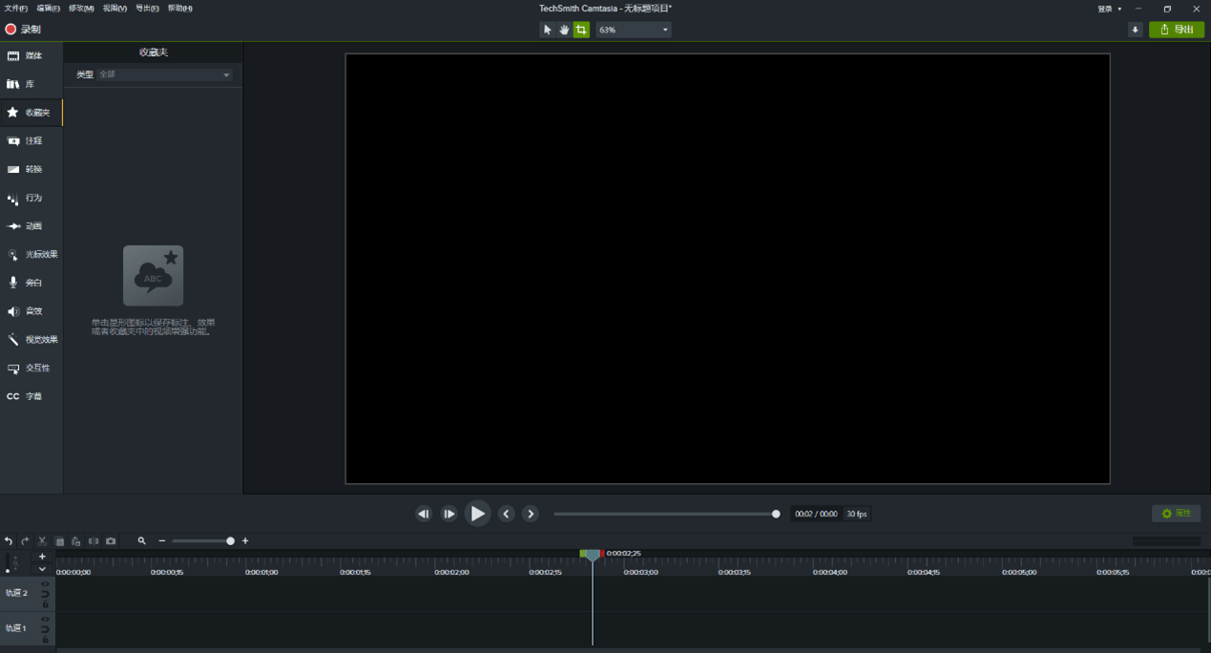The height and width of the screenshot is (653, 1211).
Task: Toggle visibility eye for 轨道 2
Action: 45,584
